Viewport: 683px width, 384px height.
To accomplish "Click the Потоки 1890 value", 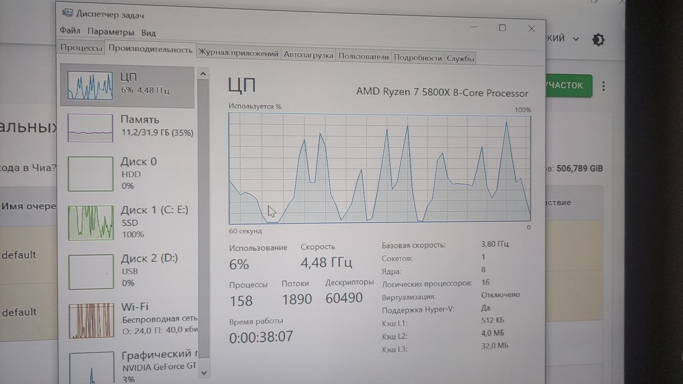I will [297, 299].
